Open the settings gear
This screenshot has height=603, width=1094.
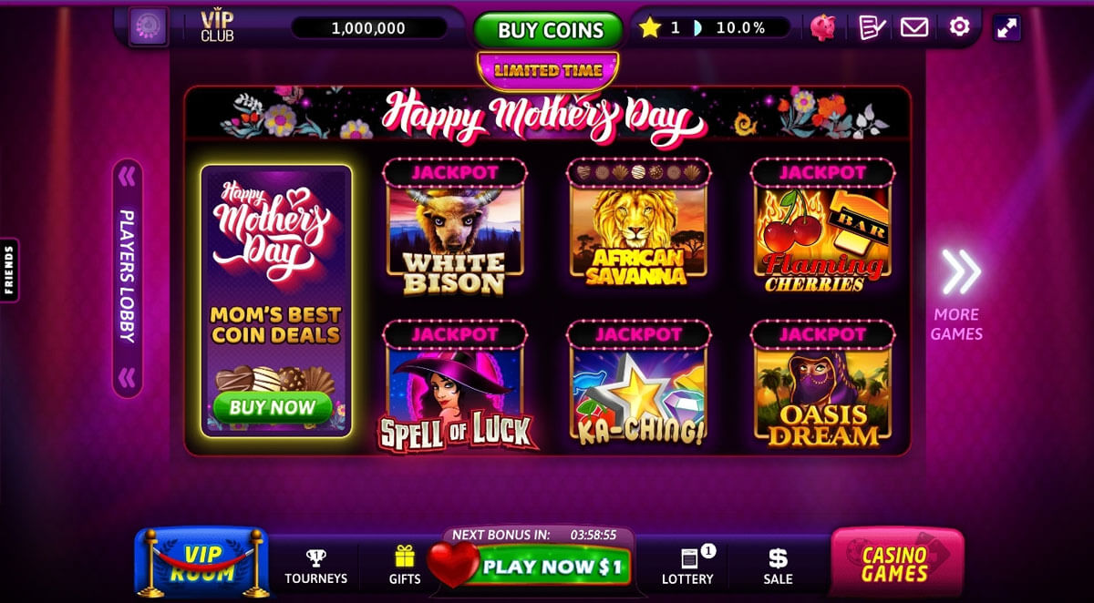(x=959, y=27)
